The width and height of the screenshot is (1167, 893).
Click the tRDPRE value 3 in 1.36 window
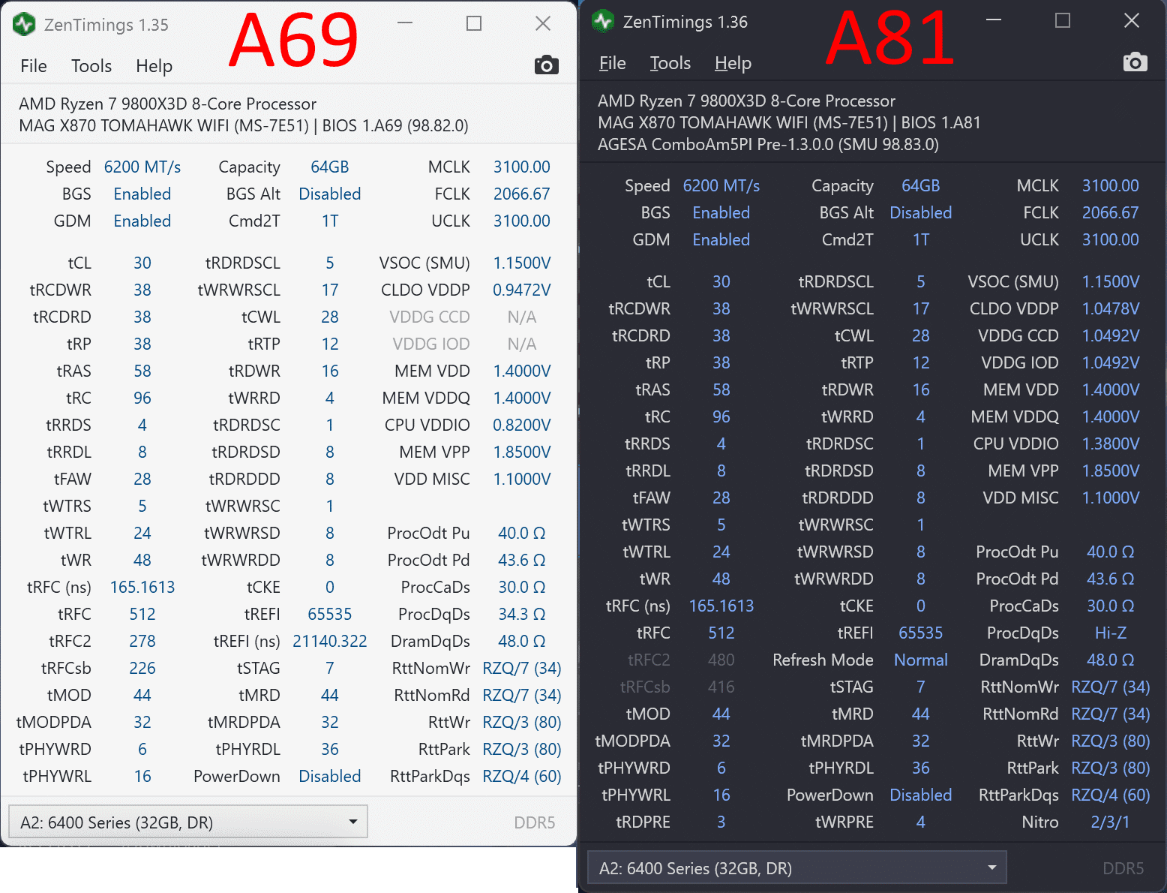point(721,822)
